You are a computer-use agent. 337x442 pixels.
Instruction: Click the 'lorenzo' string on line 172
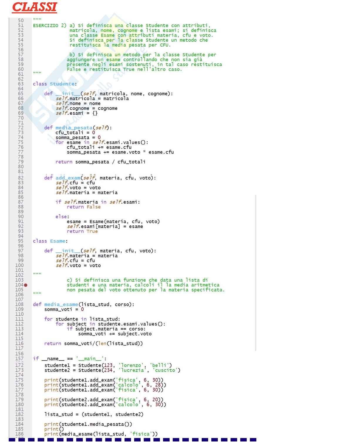[131, 365]
